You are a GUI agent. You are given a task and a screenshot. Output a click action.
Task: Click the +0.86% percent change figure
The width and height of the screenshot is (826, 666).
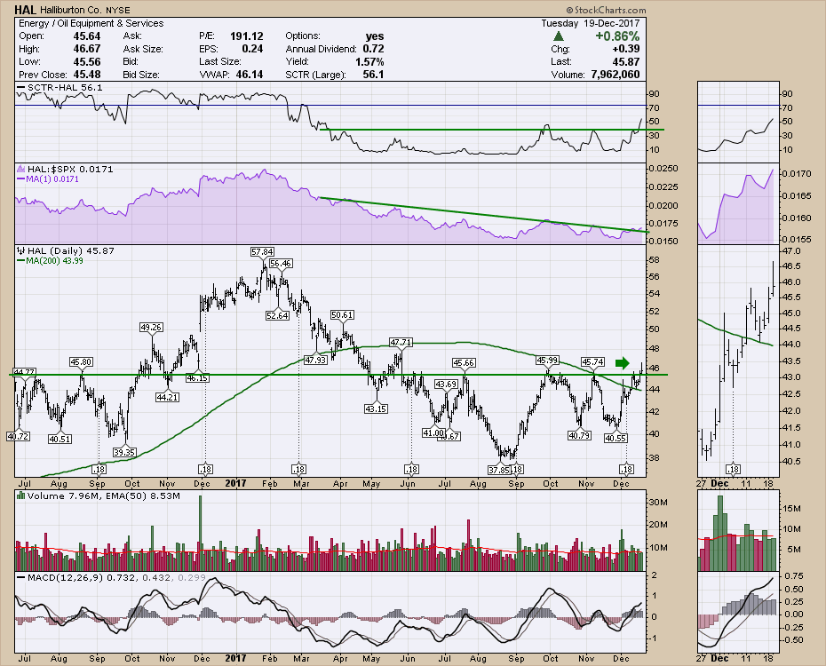(617, 36)
